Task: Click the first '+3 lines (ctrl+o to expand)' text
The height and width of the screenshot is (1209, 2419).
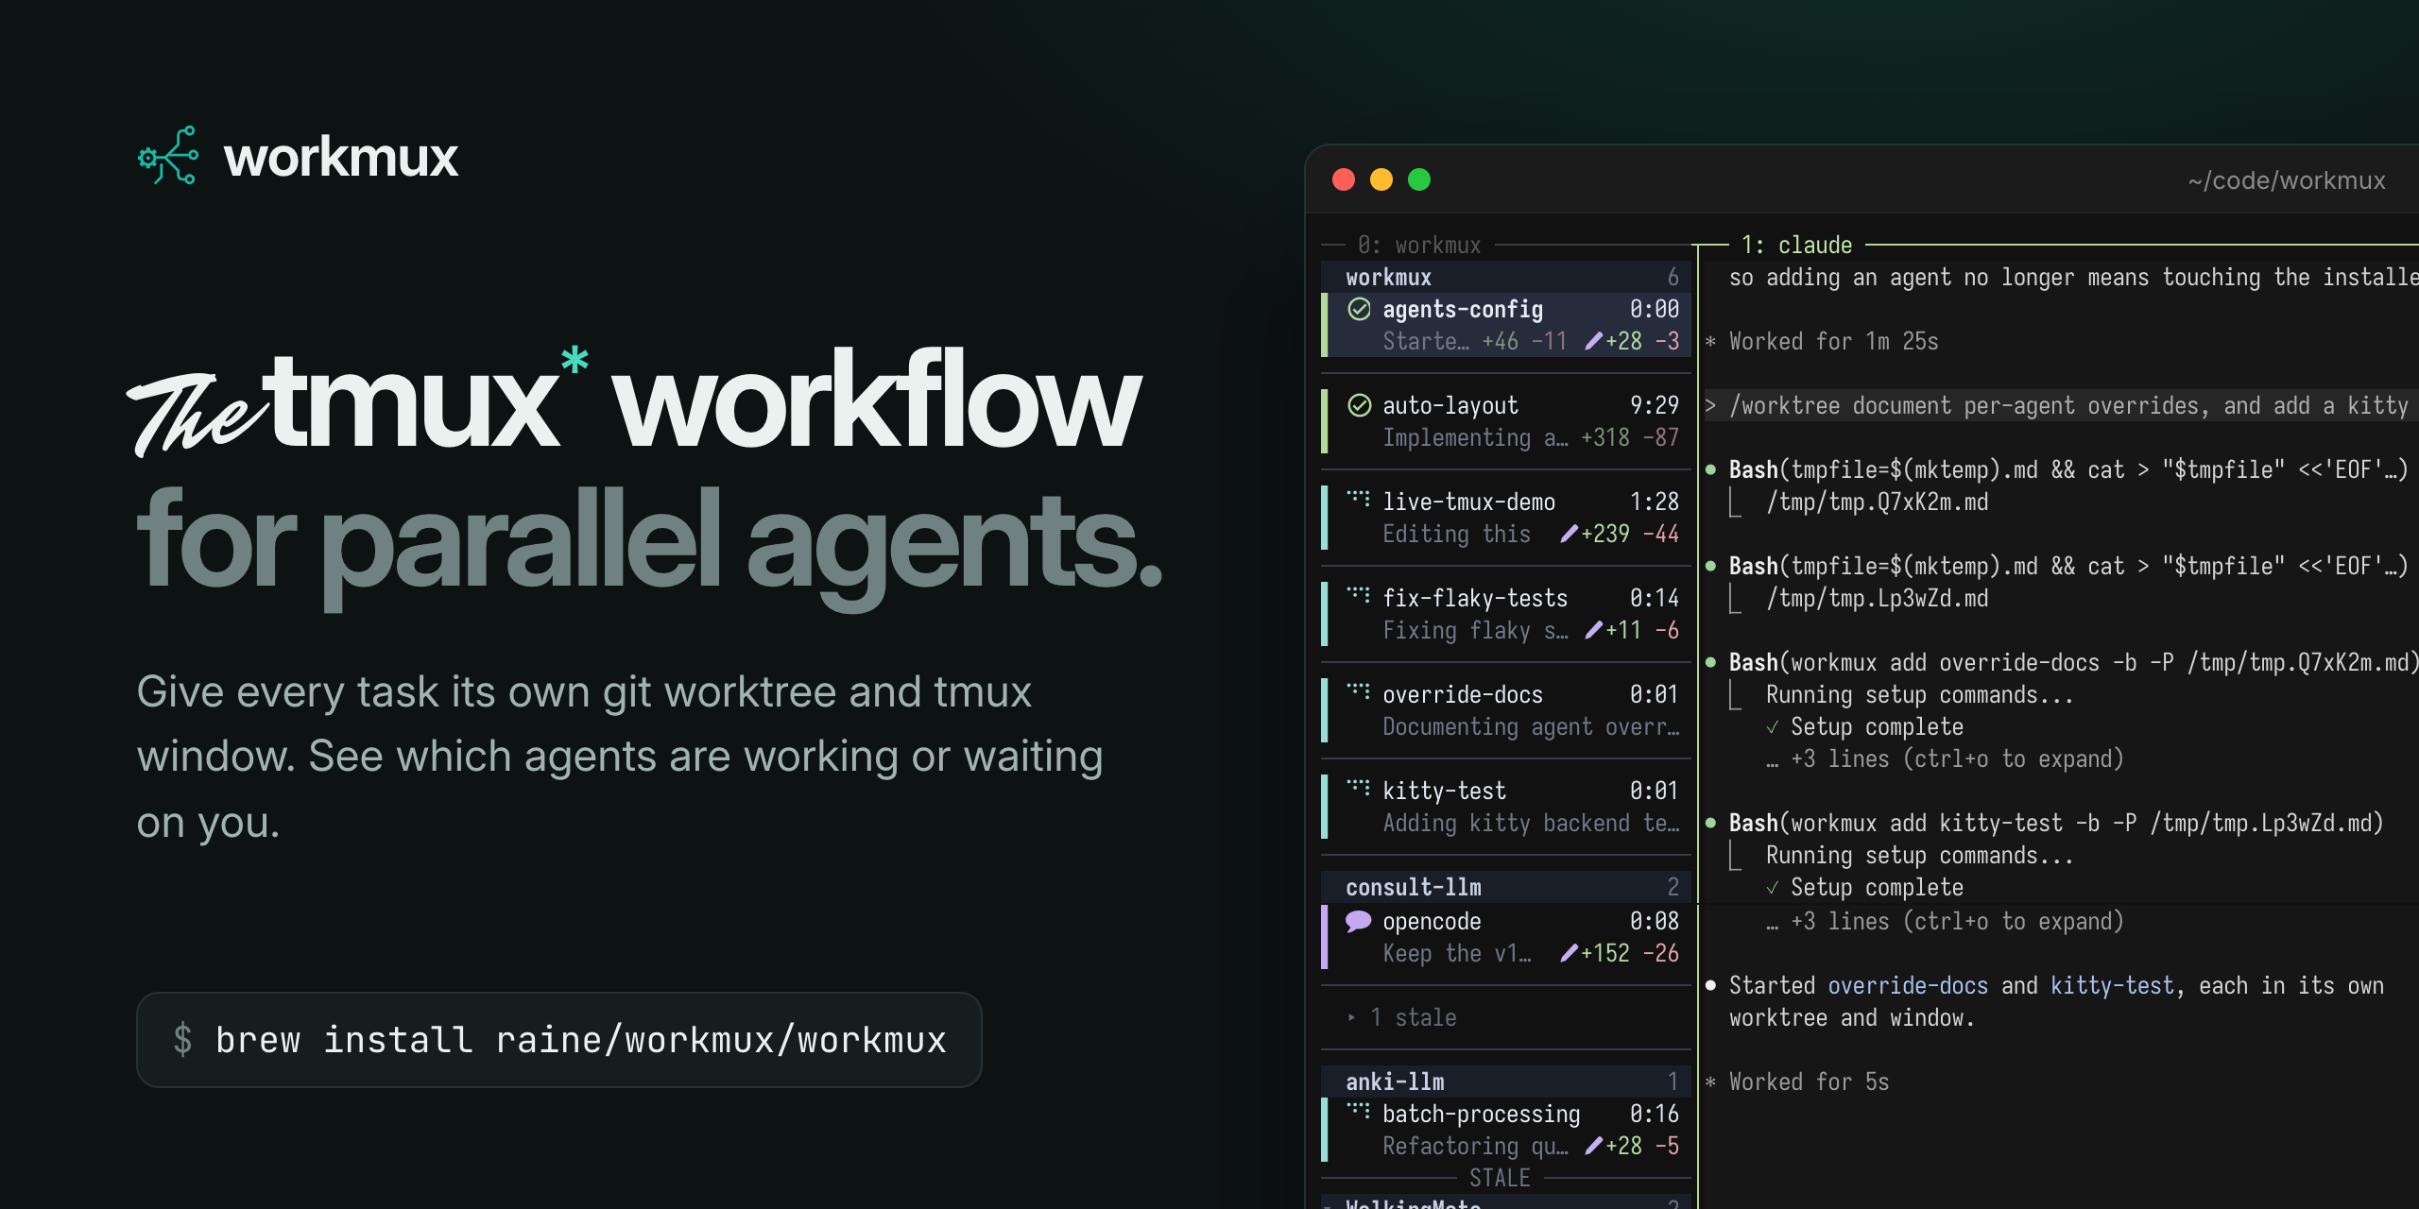Action: click(1945, 758)
